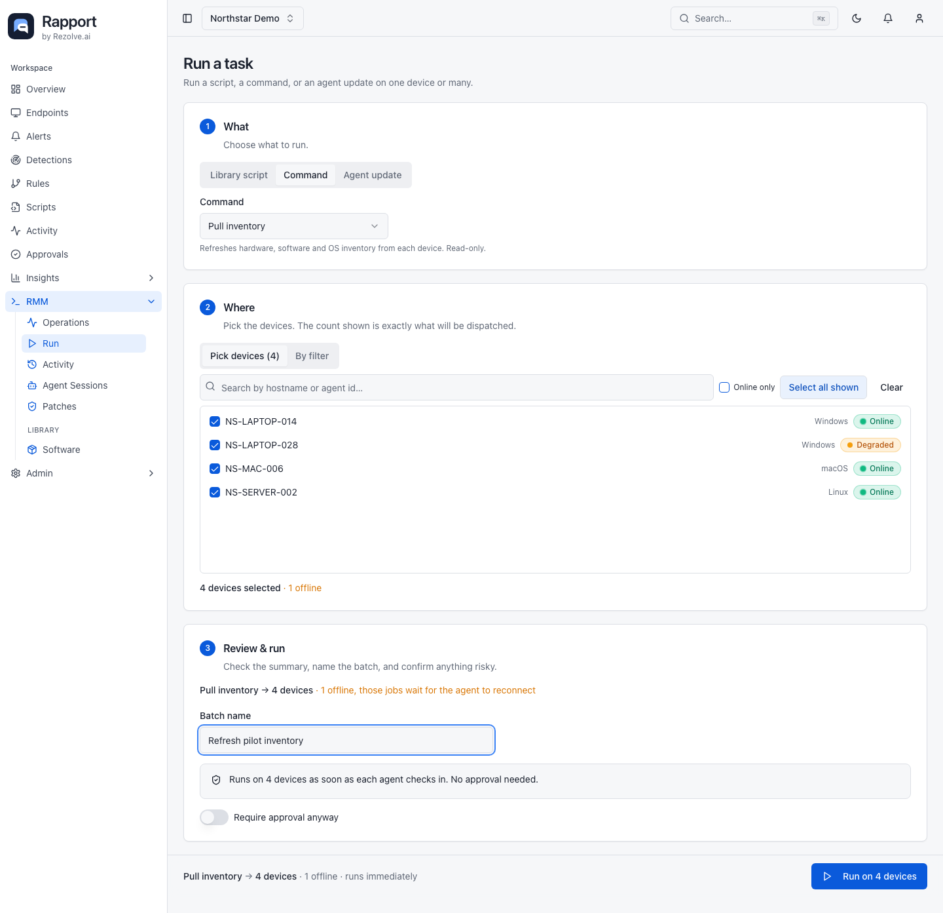Open Overview in the sidebar
Viewport: 943px width, 913px height.
point(83,89)
